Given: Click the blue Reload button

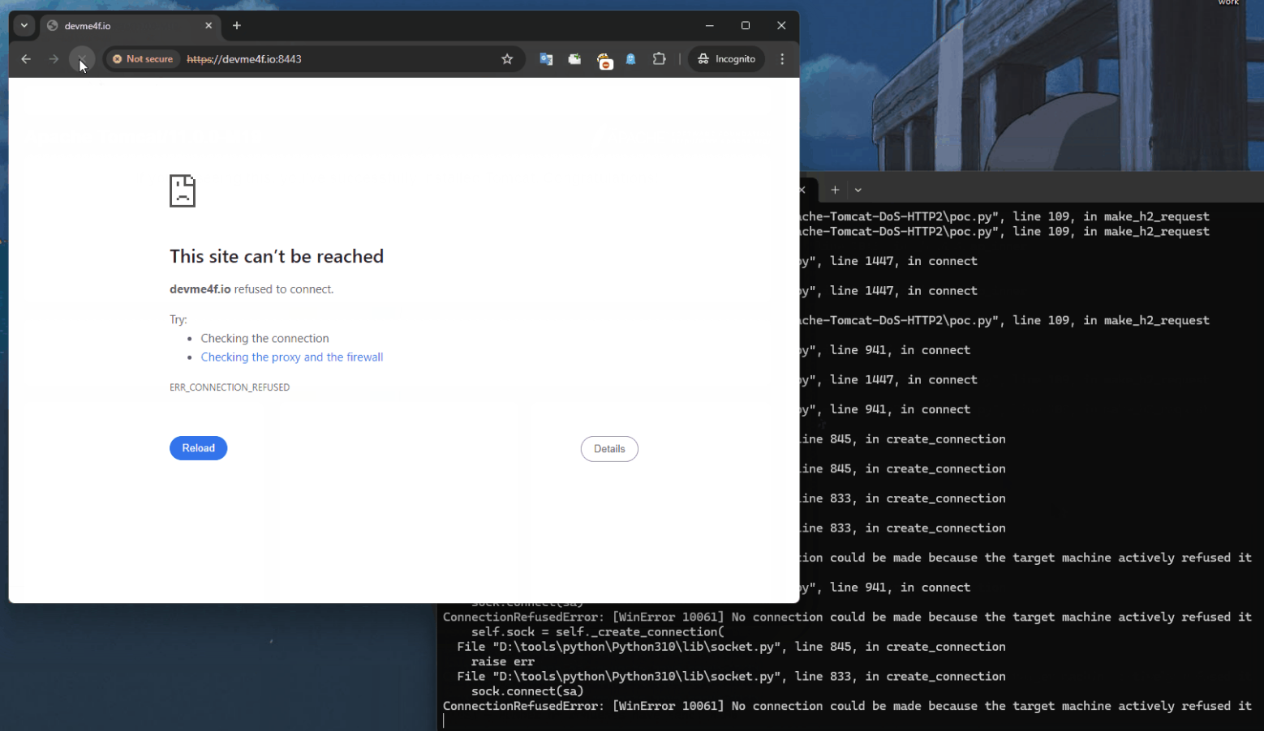Looking at the screenshot, I should tap(198, 448).
